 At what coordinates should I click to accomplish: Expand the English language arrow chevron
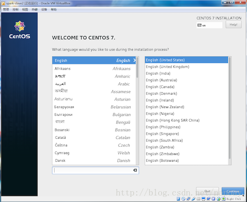tap(134, 60)
